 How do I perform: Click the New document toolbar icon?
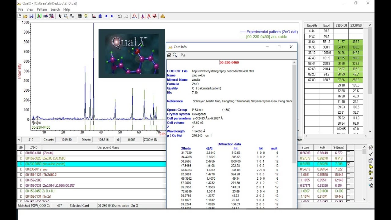coord(19,16)
